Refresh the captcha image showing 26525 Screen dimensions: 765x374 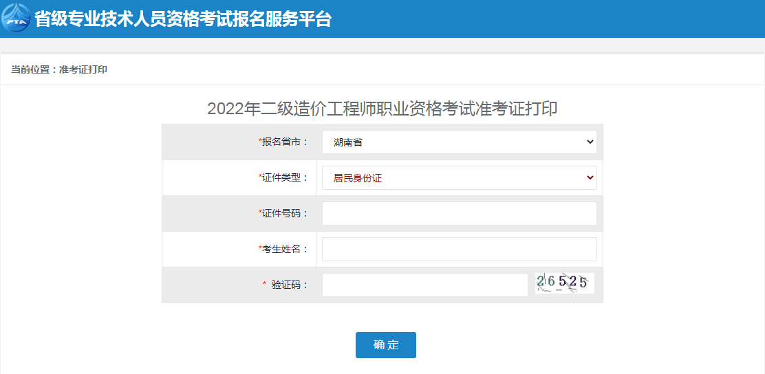click(565, 283)
